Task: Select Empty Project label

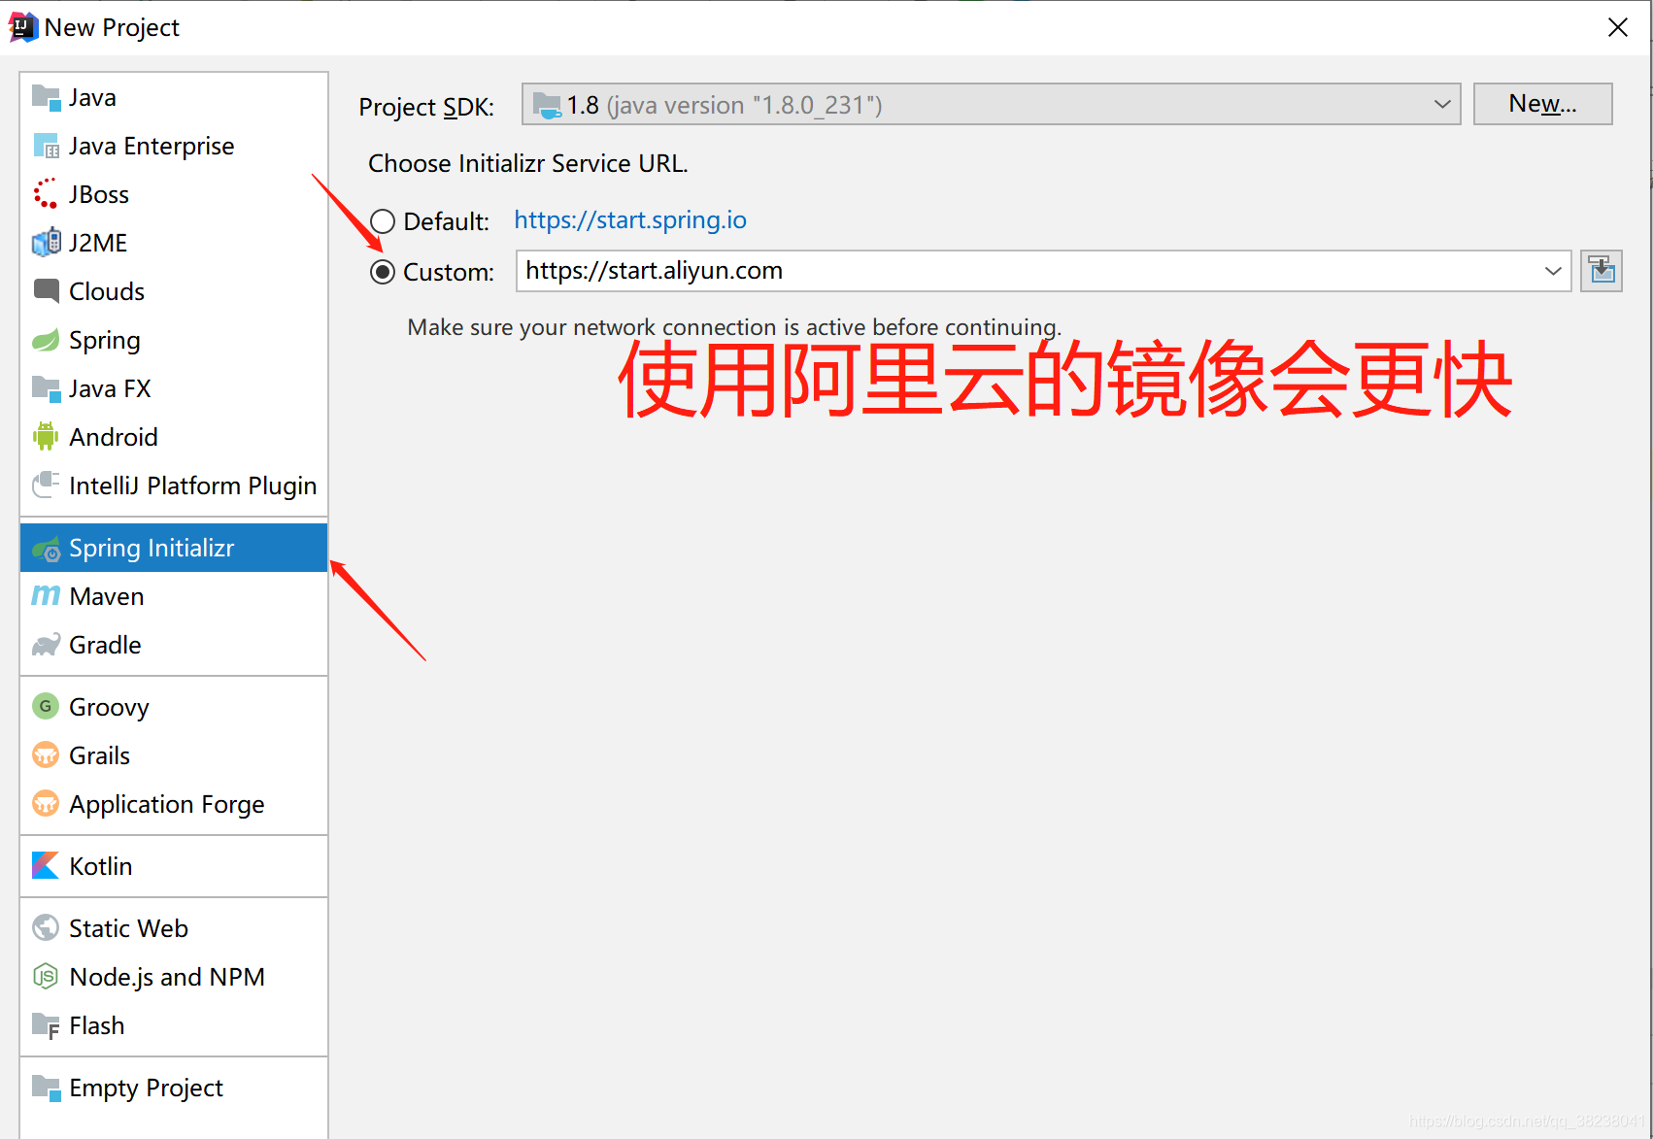Action: tap(146, 1089)
